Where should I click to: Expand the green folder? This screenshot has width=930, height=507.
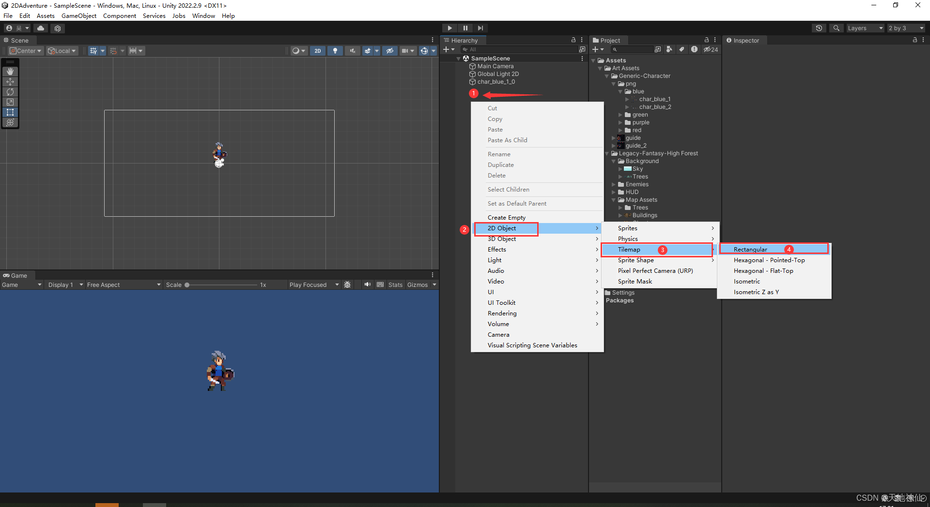620,115
